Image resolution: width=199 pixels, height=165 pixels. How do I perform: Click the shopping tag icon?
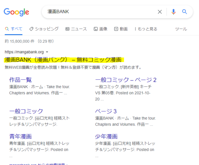[31, 29]
